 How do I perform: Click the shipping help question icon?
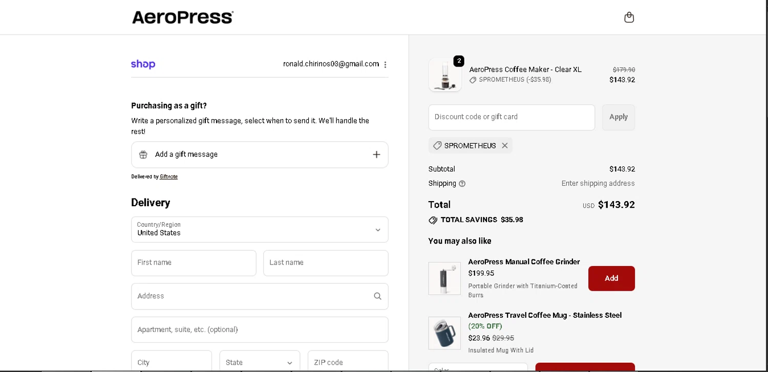tap(462, 184)
